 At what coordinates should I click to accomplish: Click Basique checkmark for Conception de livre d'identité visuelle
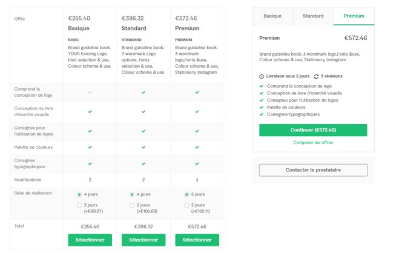[x=90, y=111]
